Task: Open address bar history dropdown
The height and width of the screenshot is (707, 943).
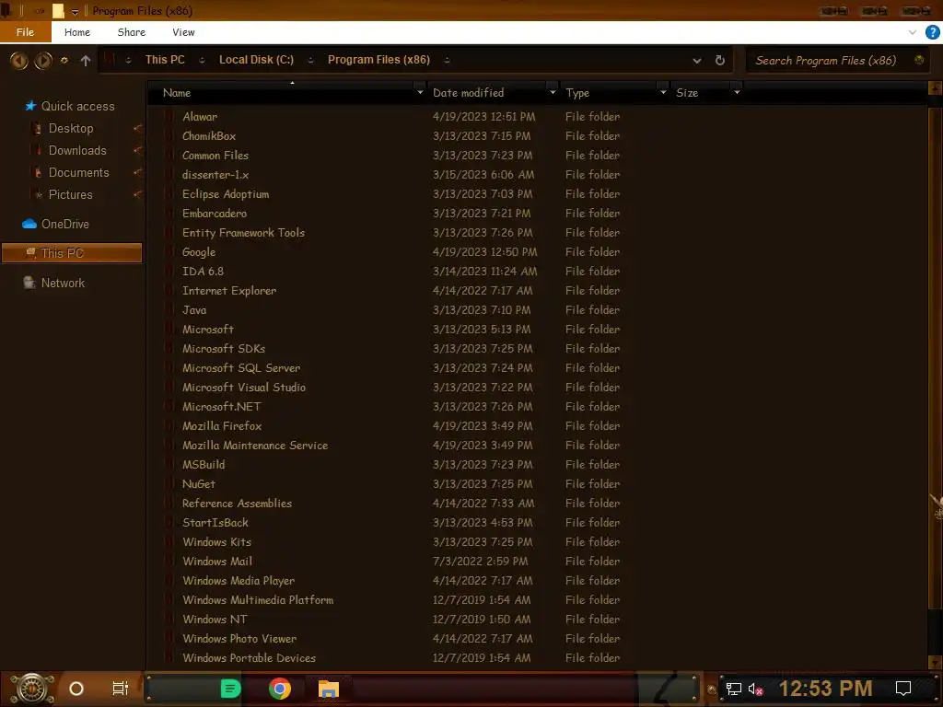Action: coord(696,61)
